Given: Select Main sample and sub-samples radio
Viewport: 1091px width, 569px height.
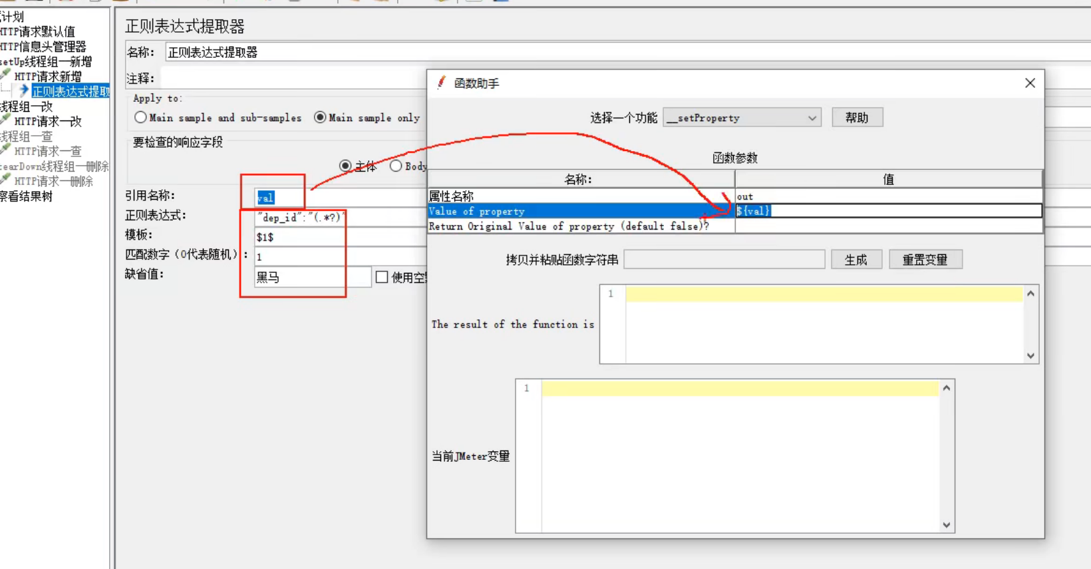Looking at the screenshot, I should pyautogui.click(x=140, y=117).
